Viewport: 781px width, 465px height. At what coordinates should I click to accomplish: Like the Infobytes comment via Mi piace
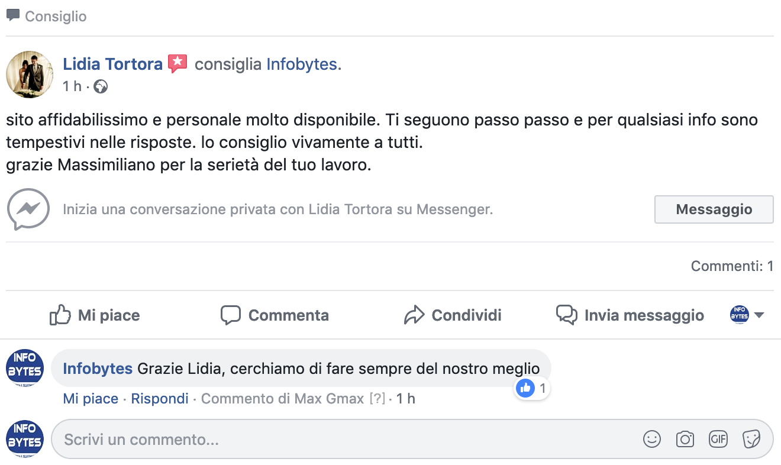(91, 399)
